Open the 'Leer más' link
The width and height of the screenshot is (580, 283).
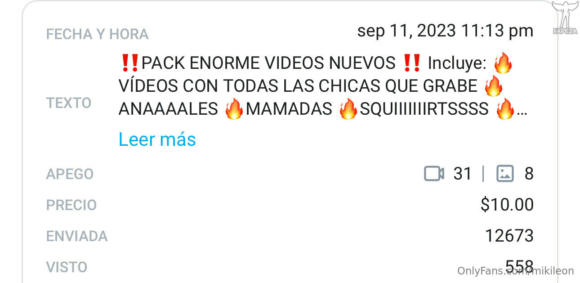pos(157,139)
